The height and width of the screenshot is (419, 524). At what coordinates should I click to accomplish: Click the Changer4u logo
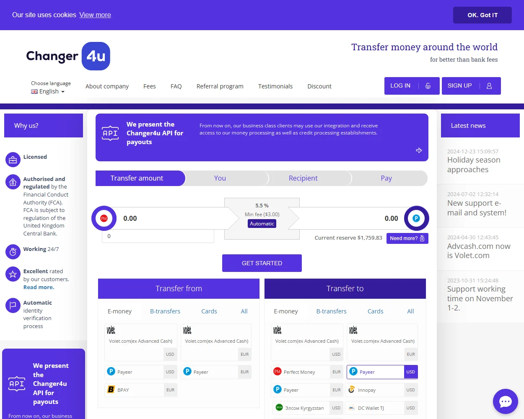(68, 56)
